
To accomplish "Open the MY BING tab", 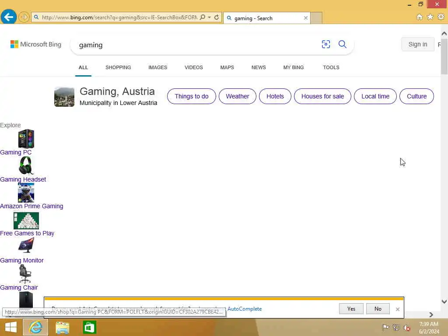I will 294,67.
